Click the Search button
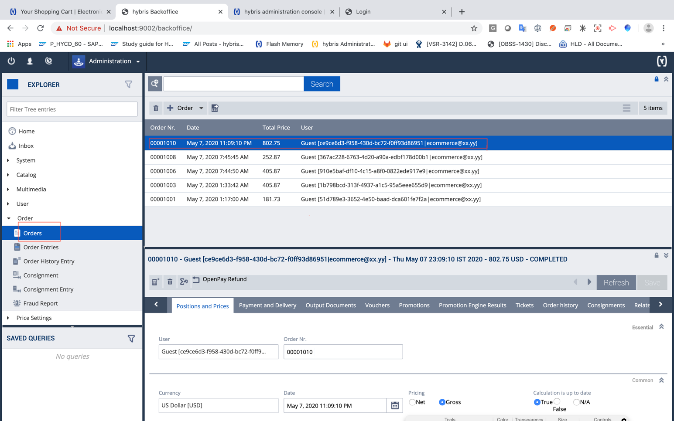 pyautogui.click(x=322, y=84)
